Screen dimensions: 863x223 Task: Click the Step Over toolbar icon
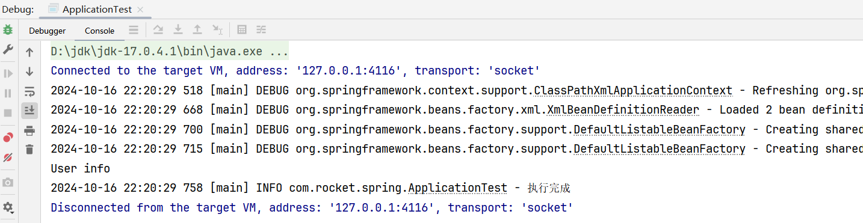pyautogui.click(x=158, y=29)
